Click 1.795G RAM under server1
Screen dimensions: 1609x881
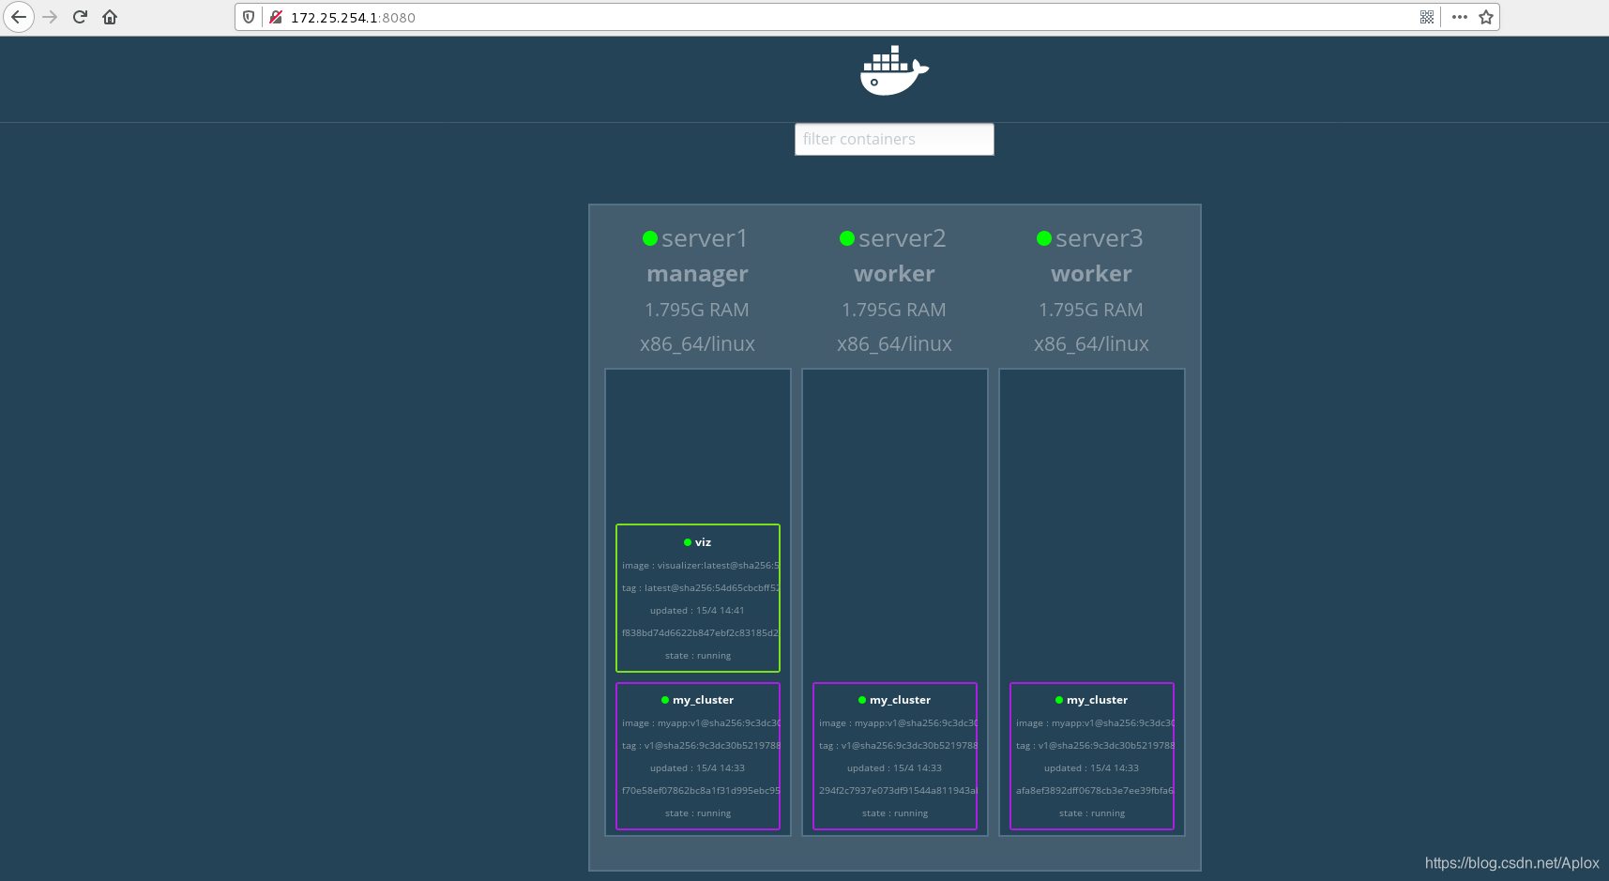pyautogui.click(x=697, y=310)
